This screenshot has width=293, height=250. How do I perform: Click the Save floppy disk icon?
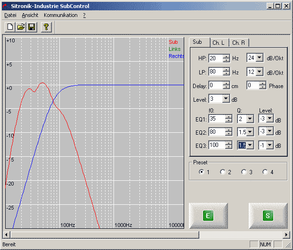click(x=31, y=27)
